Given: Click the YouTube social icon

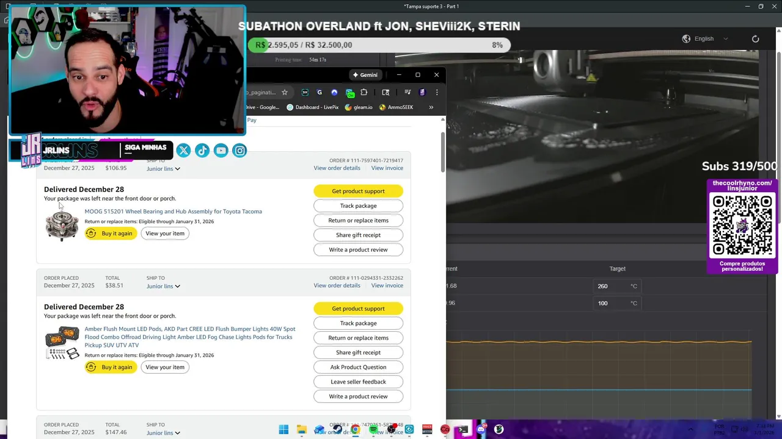Looking at the screenshot, I should 221,151.
